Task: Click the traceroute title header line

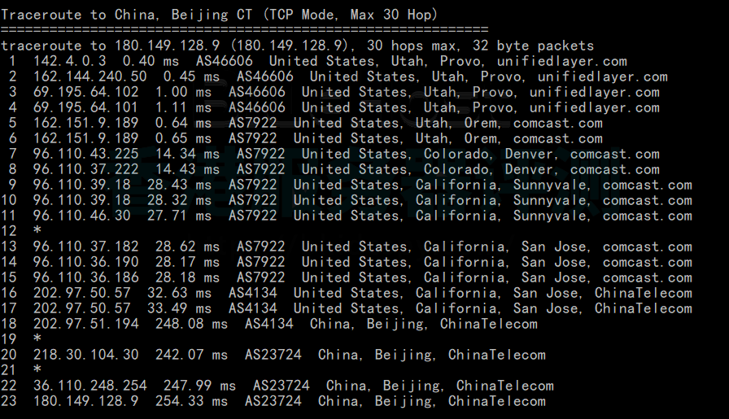Action: 220,15
